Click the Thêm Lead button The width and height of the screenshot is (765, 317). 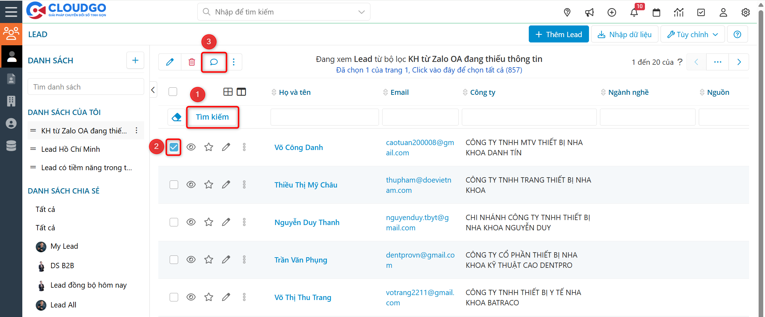coord(559,34)
